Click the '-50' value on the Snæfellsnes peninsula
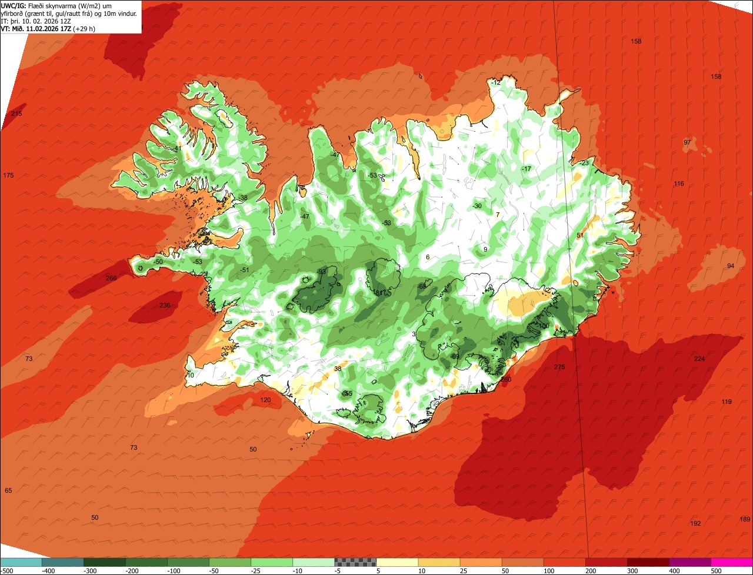This screenshot has height=575, width=753. point(158,262)
